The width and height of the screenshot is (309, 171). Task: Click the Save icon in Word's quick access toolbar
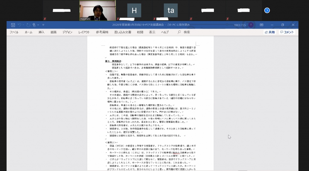[x=13, y=25]
